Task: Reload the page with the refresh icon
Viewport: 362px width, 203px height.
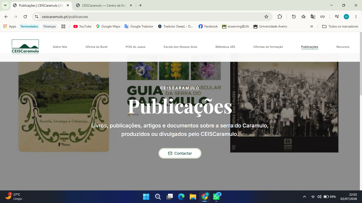Action: 25,17
